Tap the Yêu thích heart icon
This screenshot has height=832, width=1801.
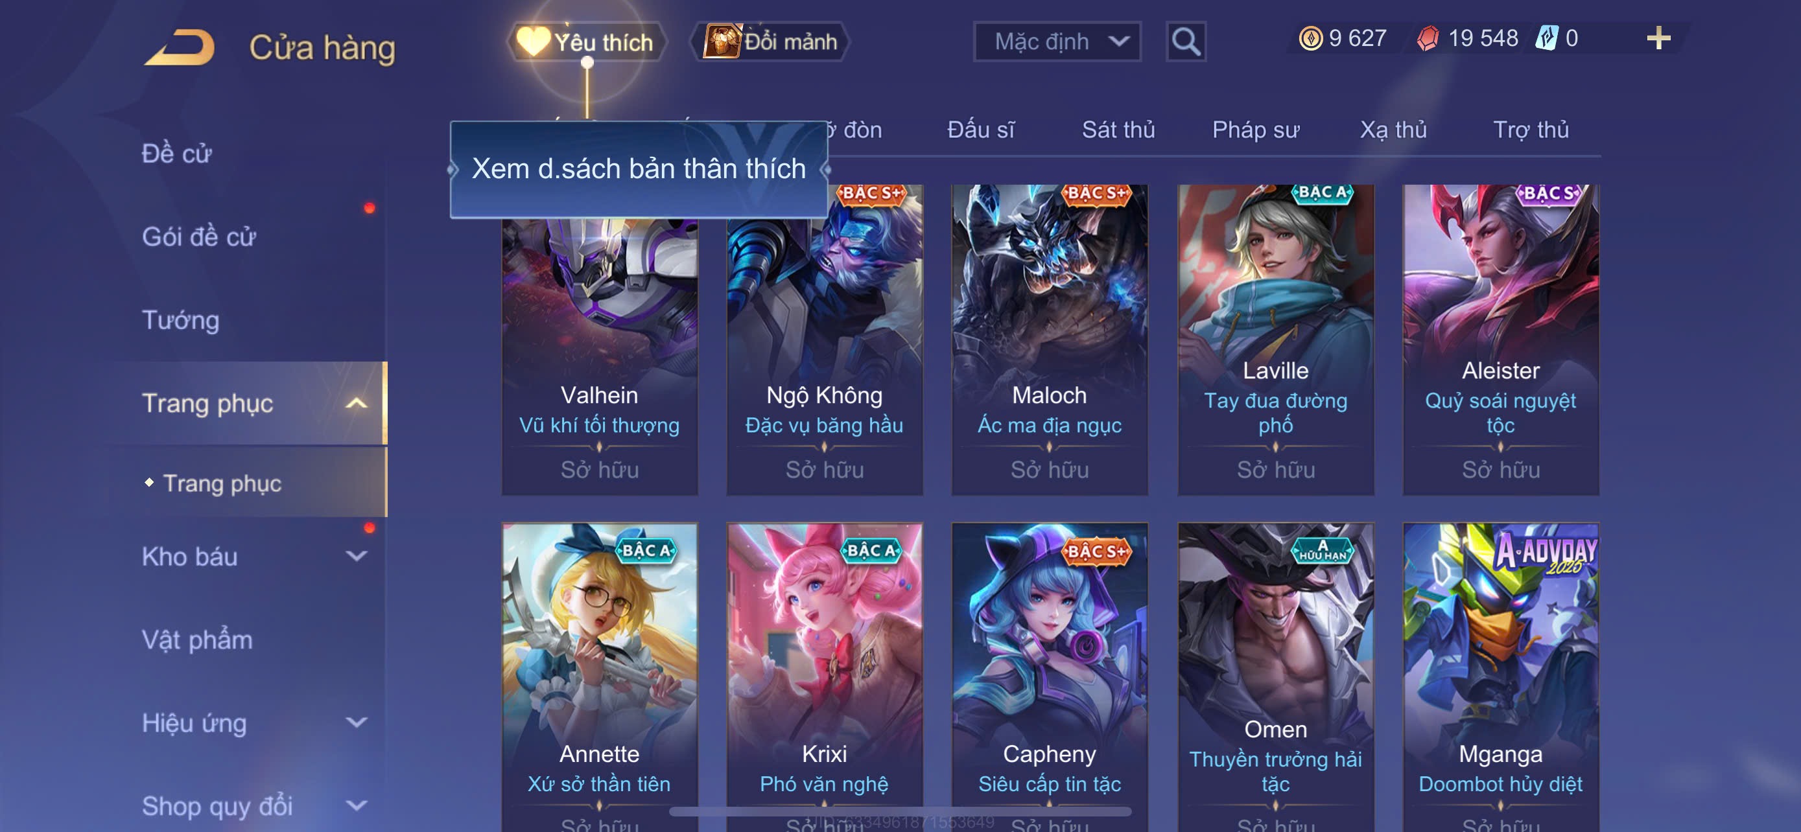pos(533,41)
